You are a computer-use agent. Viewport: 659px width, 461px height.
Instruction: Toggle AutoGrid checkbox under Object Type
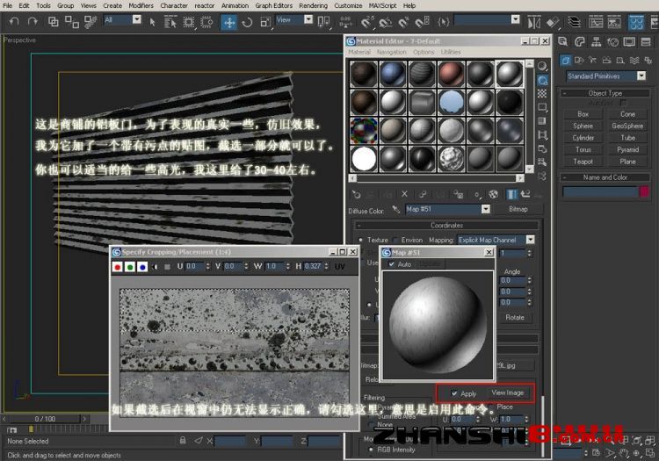tap(623, 103)
